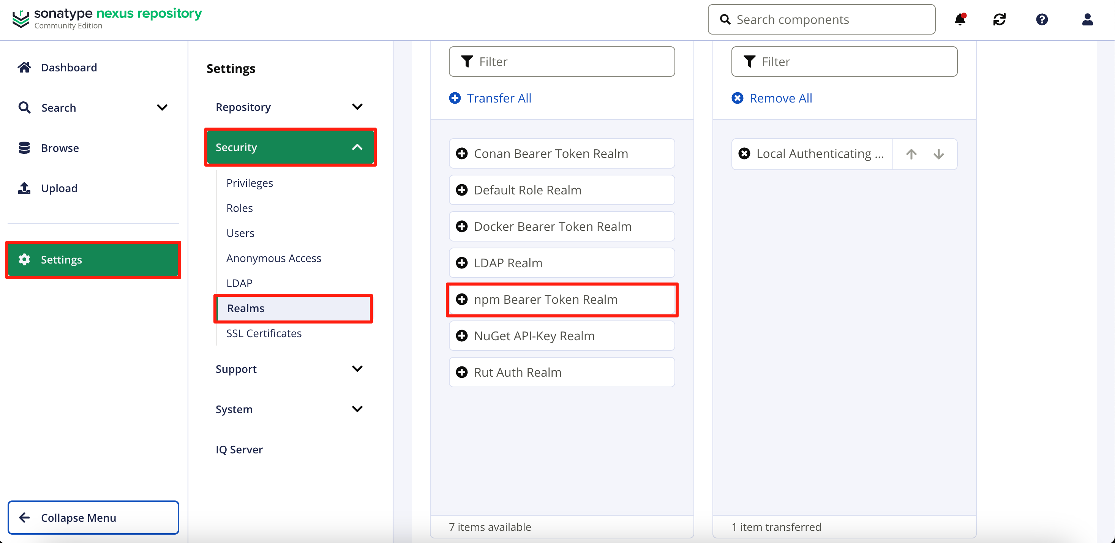Go to SSL Certificates settings
The width and height of the screenshot is (1115, 543).
point(264,333)
